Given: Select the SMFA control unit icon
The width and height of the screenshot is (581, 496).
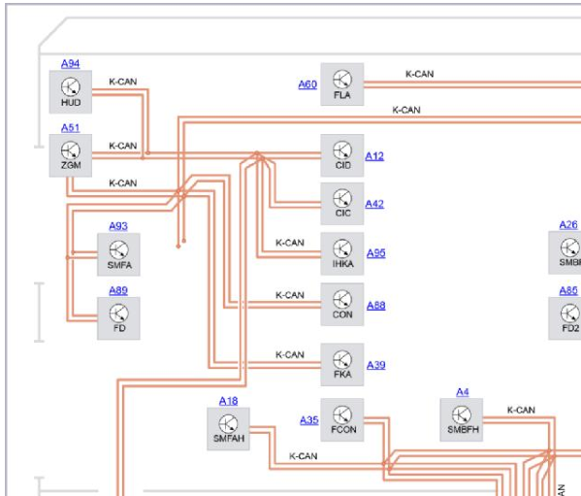Looking at the screenshot, I should pyautogui.click(x=118, y=254).
